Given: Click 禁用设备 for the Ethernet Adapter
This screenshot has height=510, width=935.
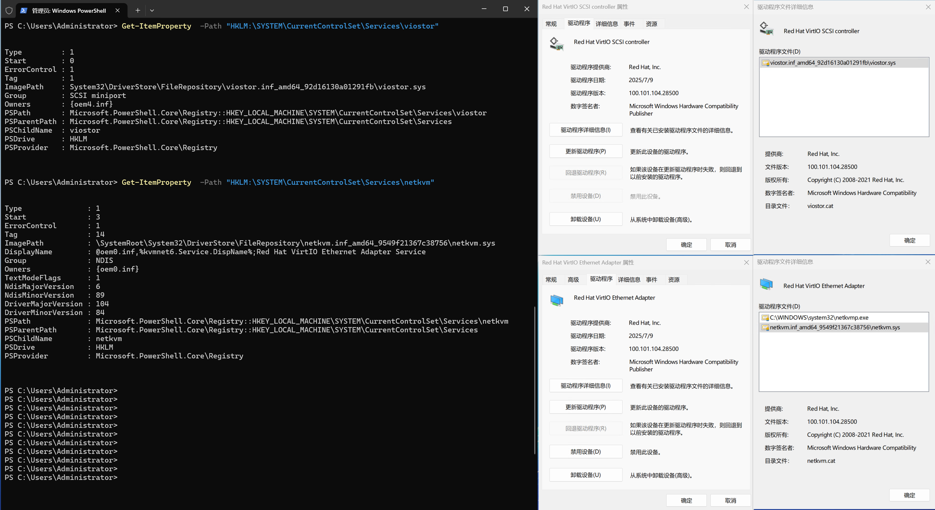Looking at the screenshot, I should (585, 452).
